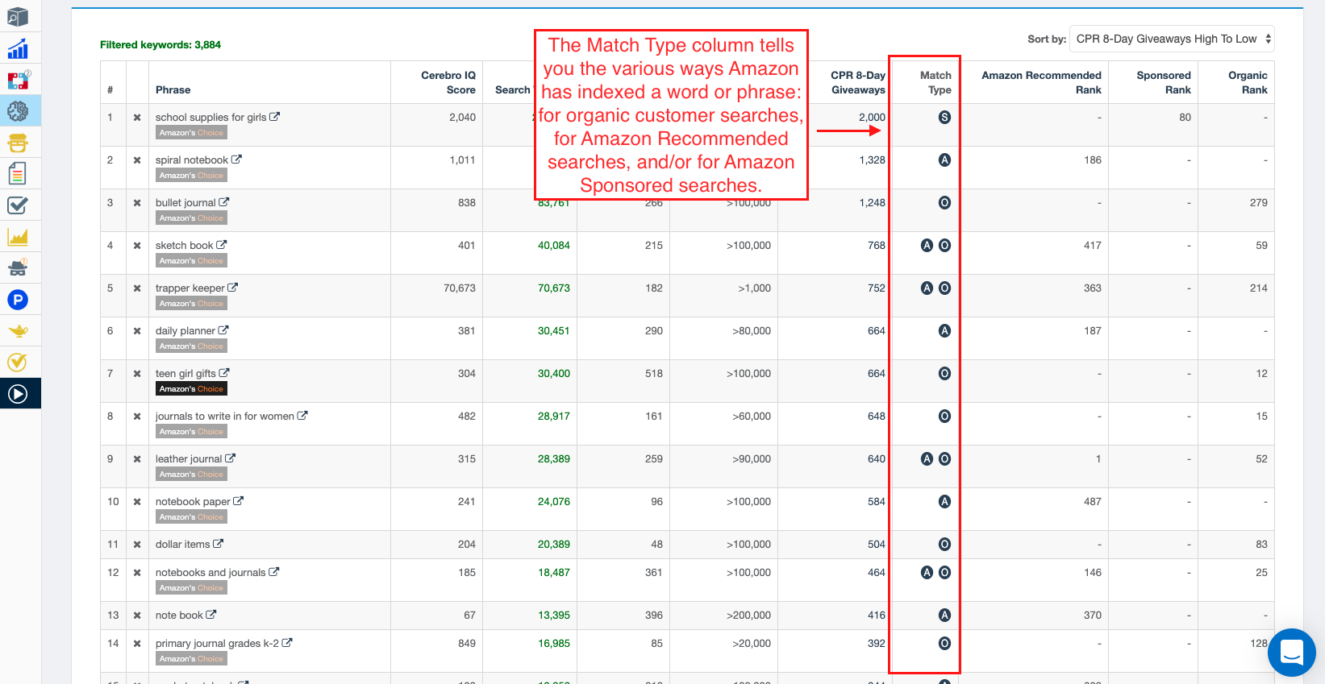Open the Frankenstein tool icon

[x=18, y=143]
